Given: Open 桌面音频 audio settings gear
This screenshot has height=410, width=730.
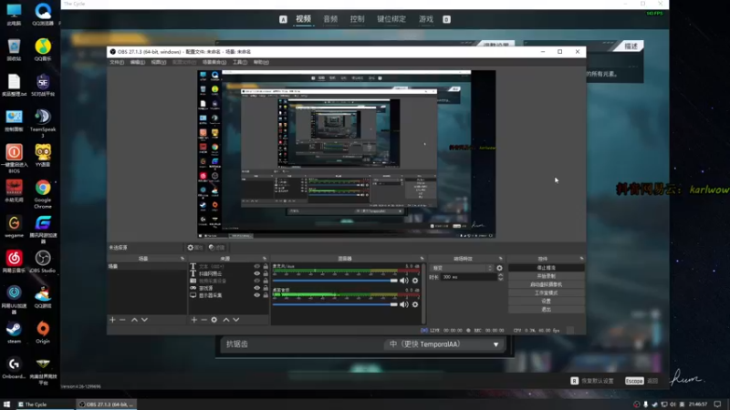Looking at the screenshot, I should coord(415,304).
